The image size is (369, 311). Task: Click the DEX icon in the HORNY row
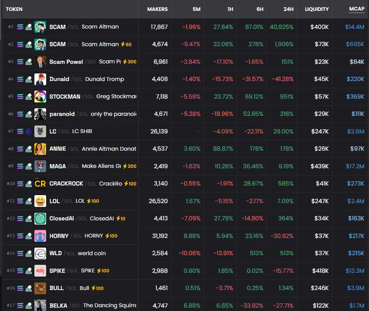coord(29,236)
